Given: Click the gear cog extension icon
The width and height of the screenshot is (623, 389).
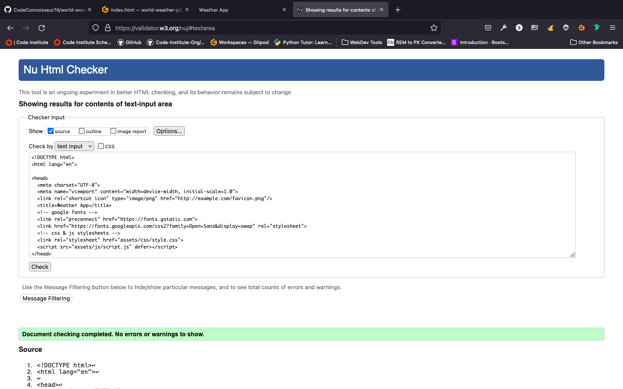Looking at the screenshot, I should point(566,28).
